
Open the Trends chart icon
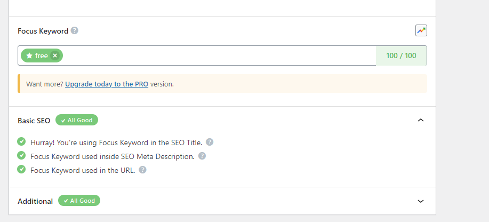421,31
